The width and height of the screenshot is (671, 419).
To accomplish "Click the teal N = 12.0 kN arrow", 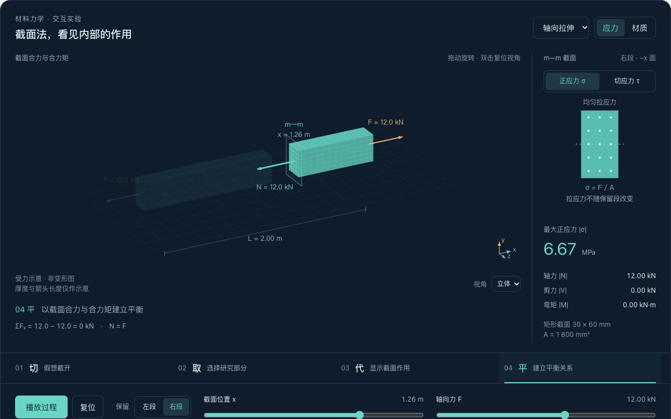I will tap(276, 165).
